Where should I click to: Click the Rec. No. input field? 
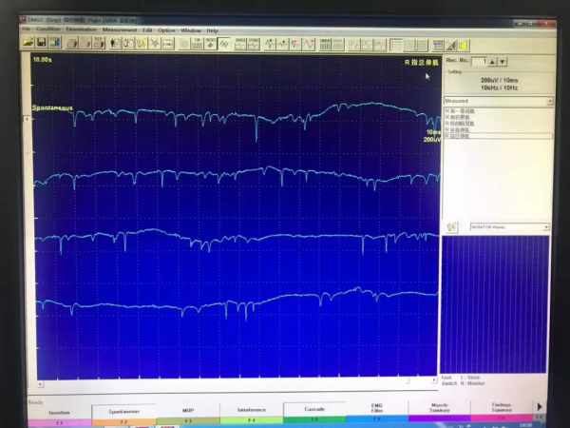coord(482,62)
